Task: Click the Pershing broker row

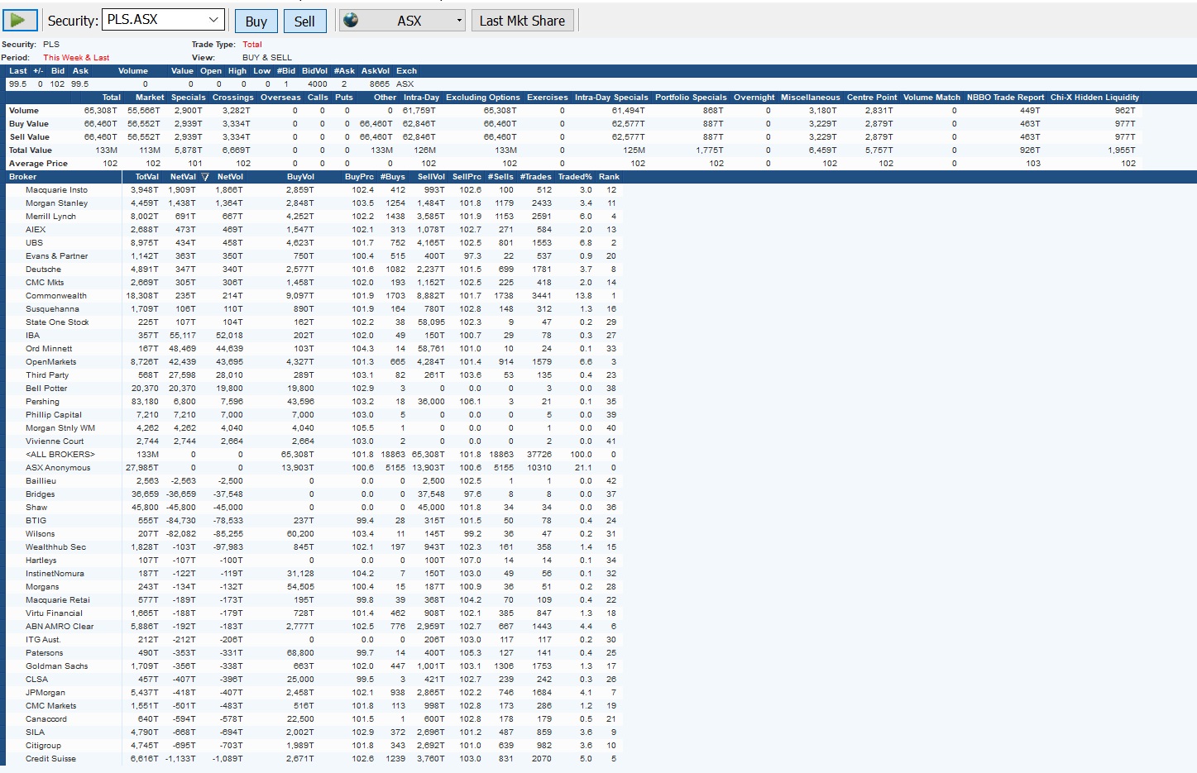Action: pyautogui.click(x=314, y=402)
